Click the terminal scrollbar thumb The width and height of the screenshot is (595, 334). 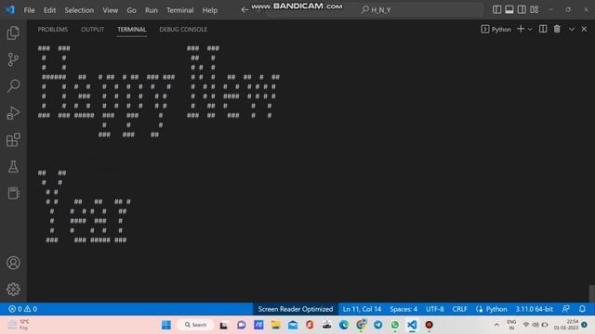[x=591, y=293]
